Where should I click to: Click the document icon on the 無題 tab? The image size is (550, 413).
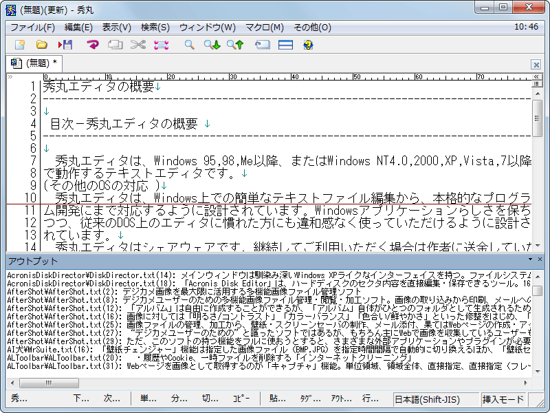[x=16, y=63]
